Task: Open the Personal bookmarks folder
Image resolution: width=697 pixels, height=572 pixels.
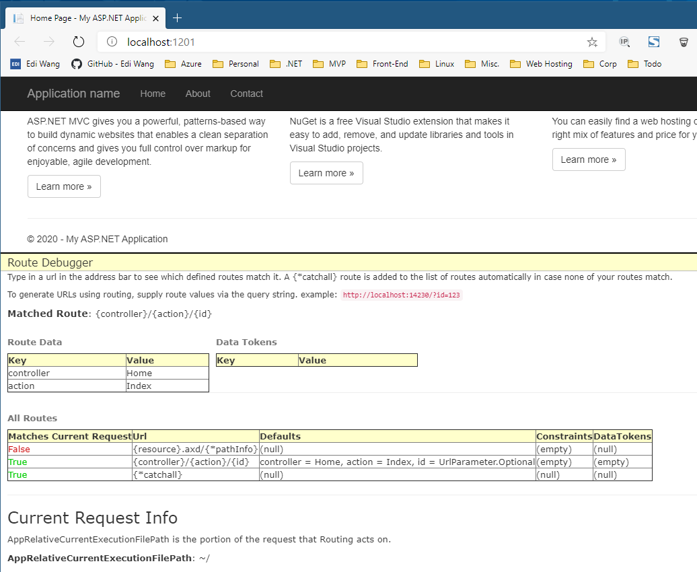Action: 235,64
